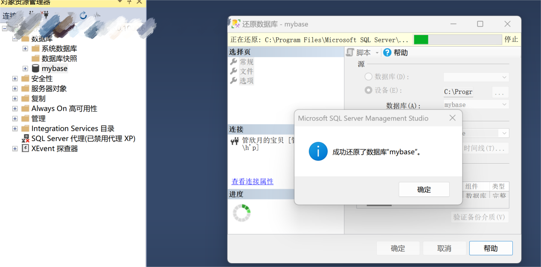Maximize the 还原数据库 window
The height and width of the screenshot is (267, 541).
point(480,24)
